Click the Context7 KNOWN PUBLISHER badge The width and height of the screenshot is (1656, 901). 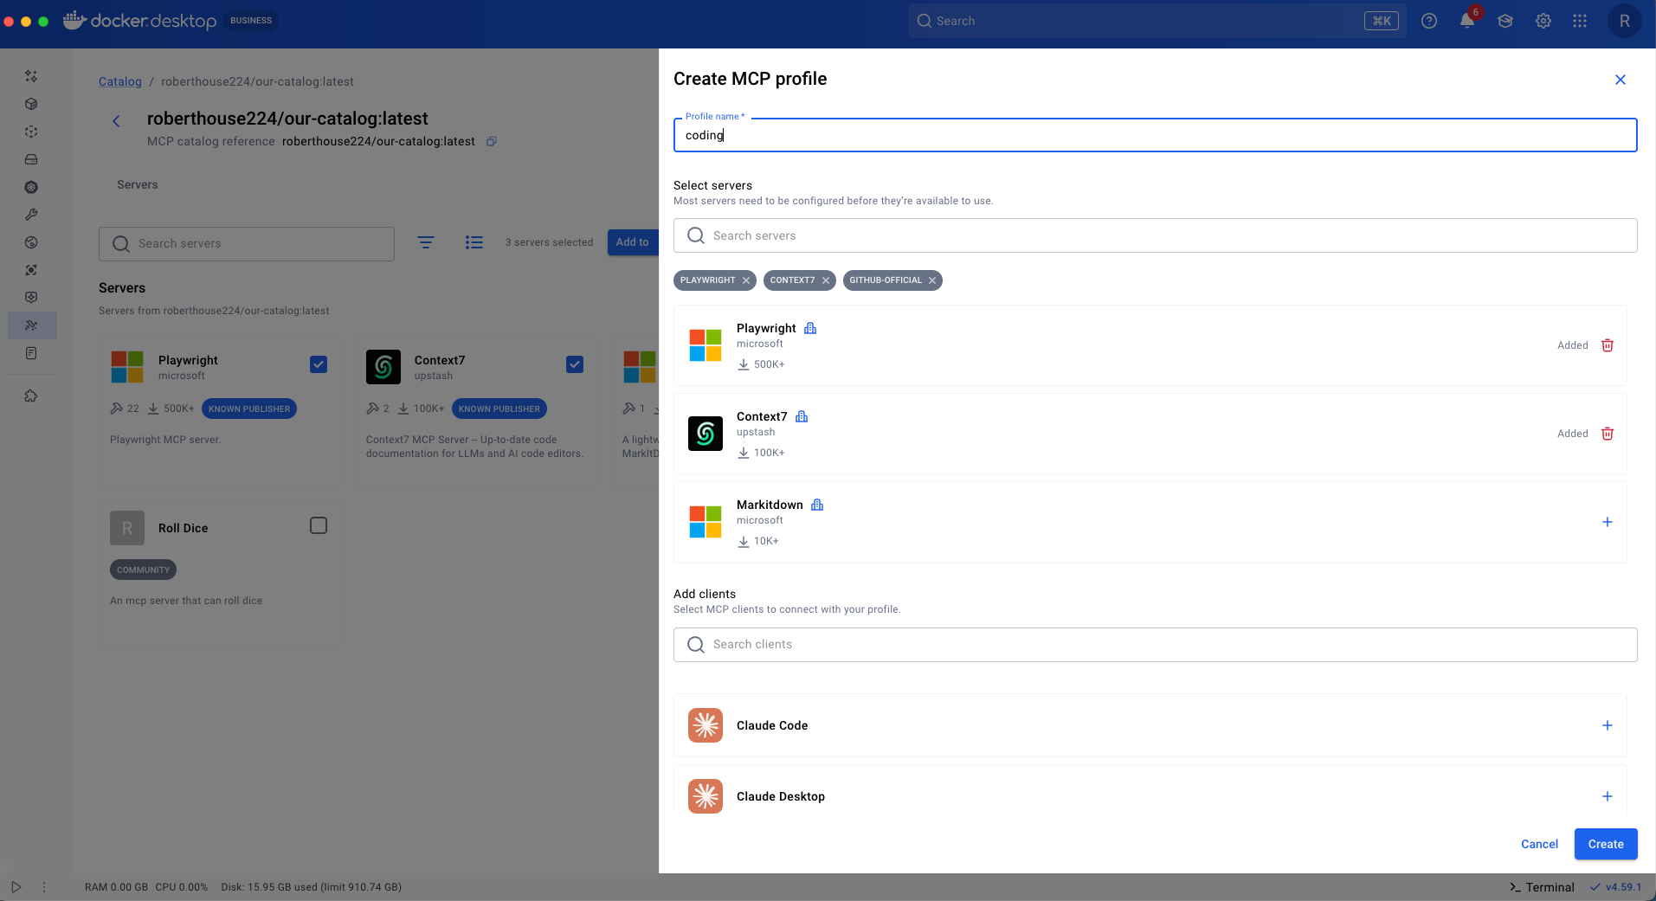[499, 409]
